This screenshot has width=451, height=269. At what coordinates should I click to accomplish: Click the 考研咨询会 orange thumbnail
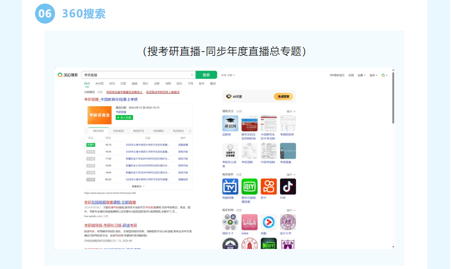99,115
